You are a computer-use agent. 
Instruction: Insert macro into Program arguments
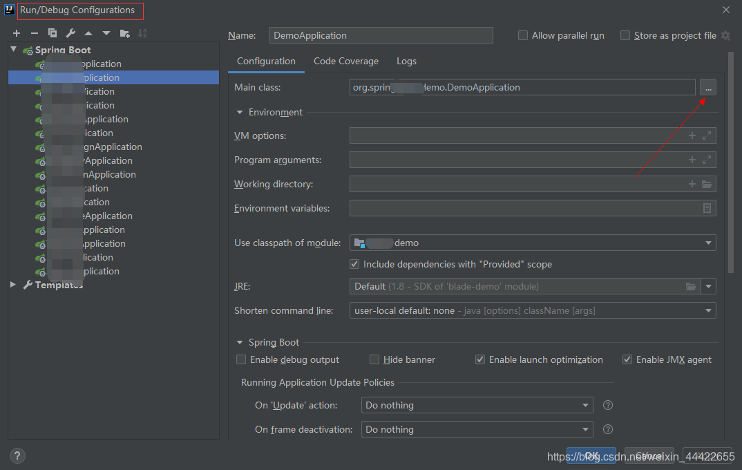click(x=692, y=160)
